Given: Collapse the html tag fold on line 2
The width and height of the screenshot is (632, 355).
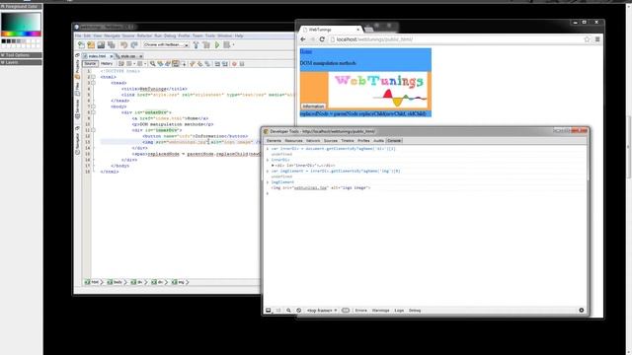Looking at the screenshot, I should click(x=93, y=77).
